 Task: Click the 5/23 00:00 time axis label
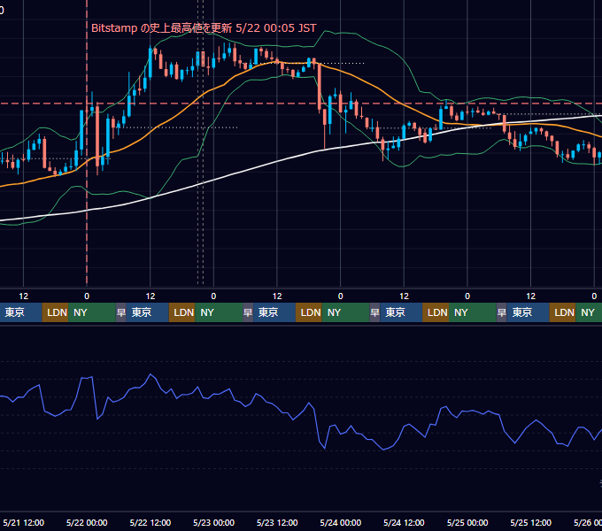tap(213, 522)
